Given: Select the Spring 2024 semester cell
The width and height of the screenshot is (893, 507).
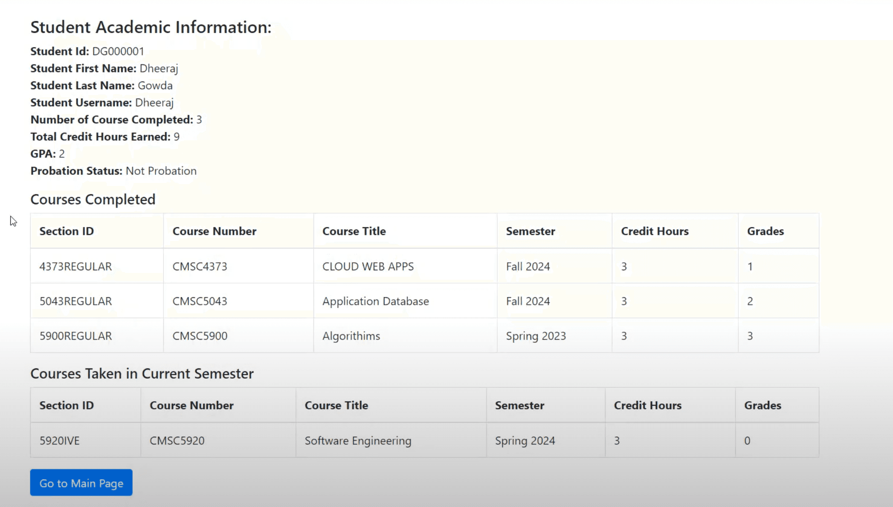Looking at the screenshot, I should click(525, 440).
